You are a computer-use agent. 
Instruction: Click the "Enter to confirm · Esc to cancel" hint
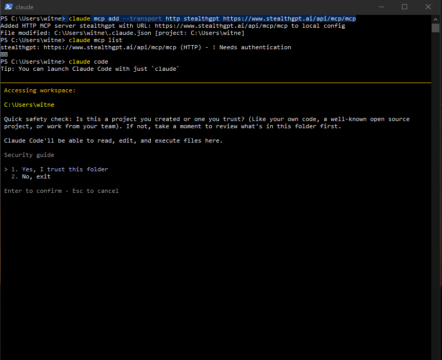(62, 191)
